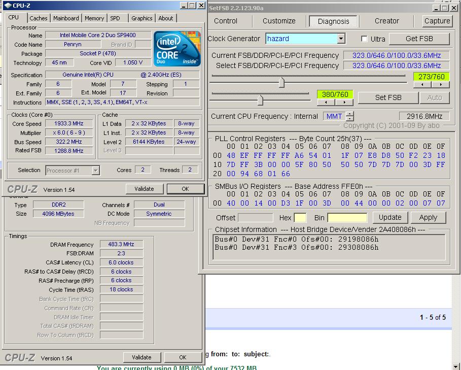
Task: Open the Processor #1 selection dropdown
Action: 95,171
